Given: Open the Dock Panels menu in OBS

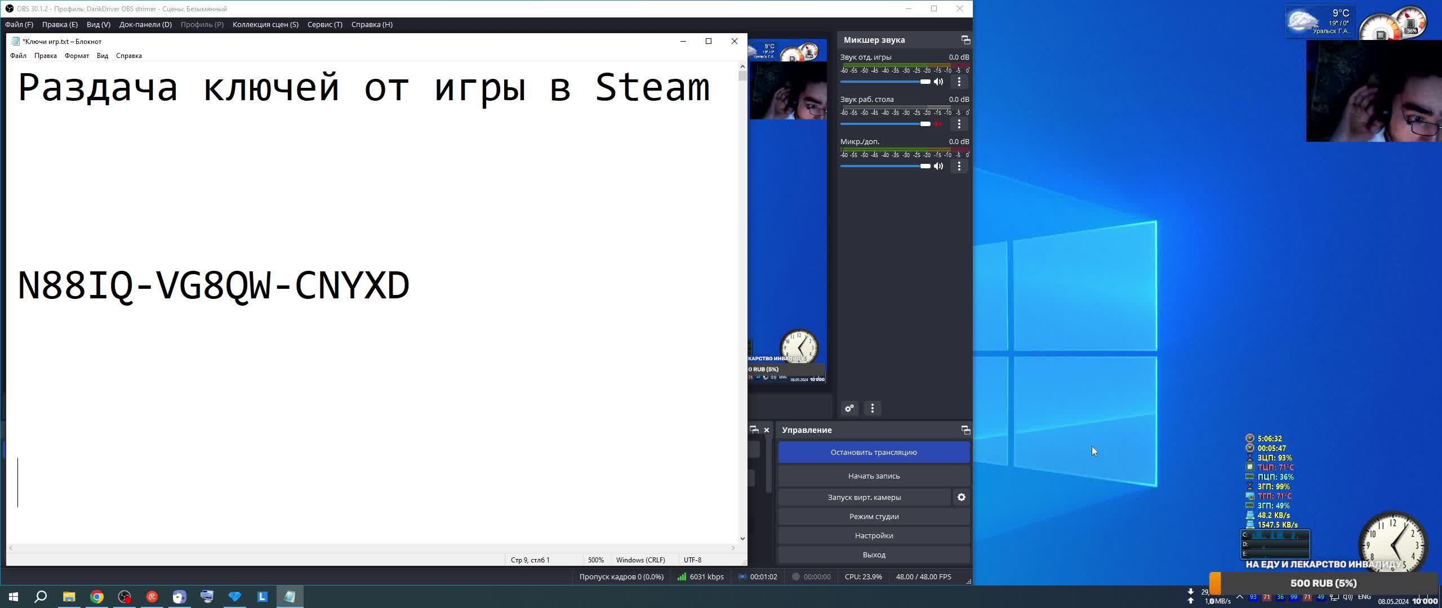Looking at the screenshot, I should click(x=145, y=25).
